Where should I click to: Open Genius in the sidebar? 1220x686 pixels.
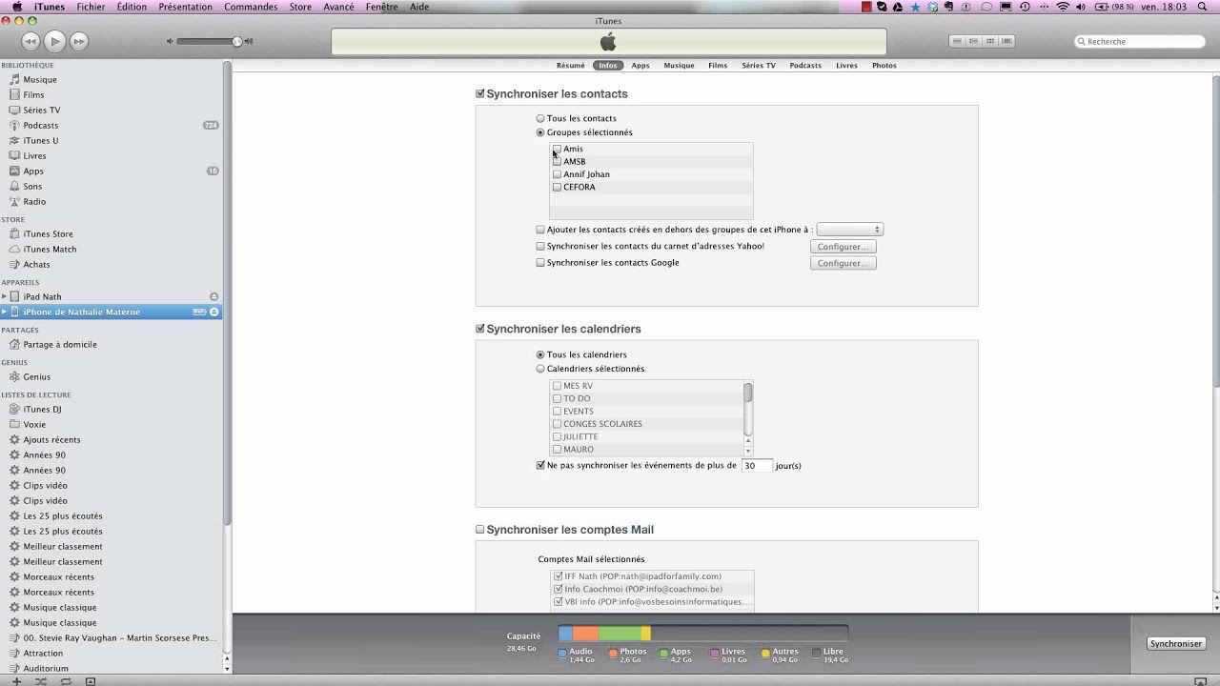[x=37, y=376]
